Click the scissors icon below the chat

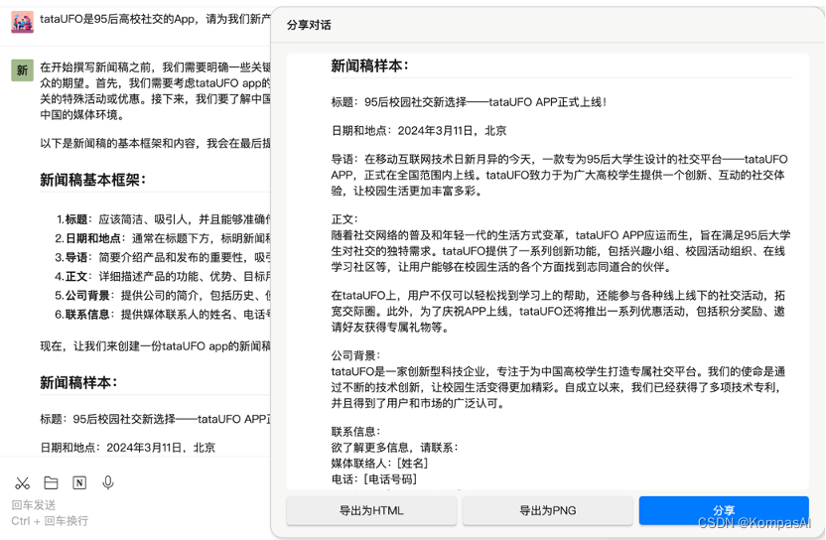22,482
